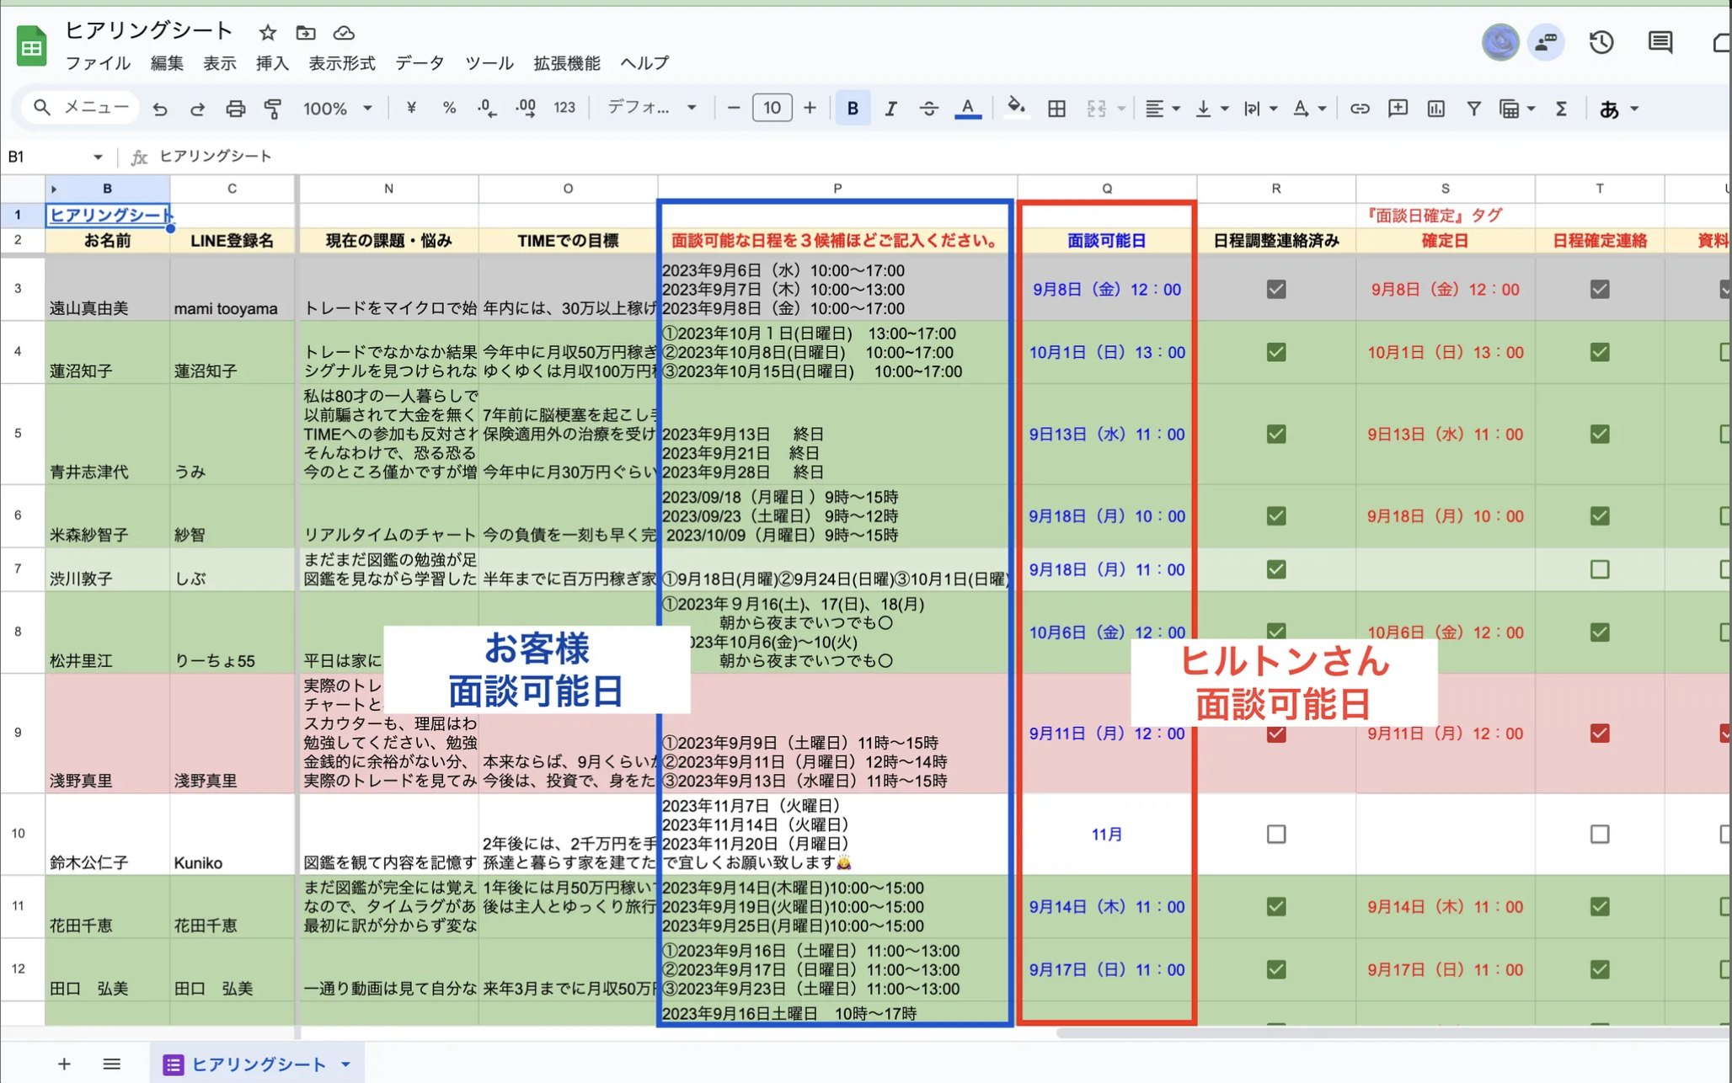
Task: Undo the last action
Action: coord(159,108)
